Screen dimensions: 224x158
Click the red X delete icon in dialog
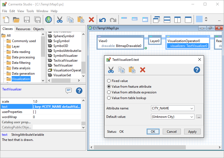[x=143, y=70]
